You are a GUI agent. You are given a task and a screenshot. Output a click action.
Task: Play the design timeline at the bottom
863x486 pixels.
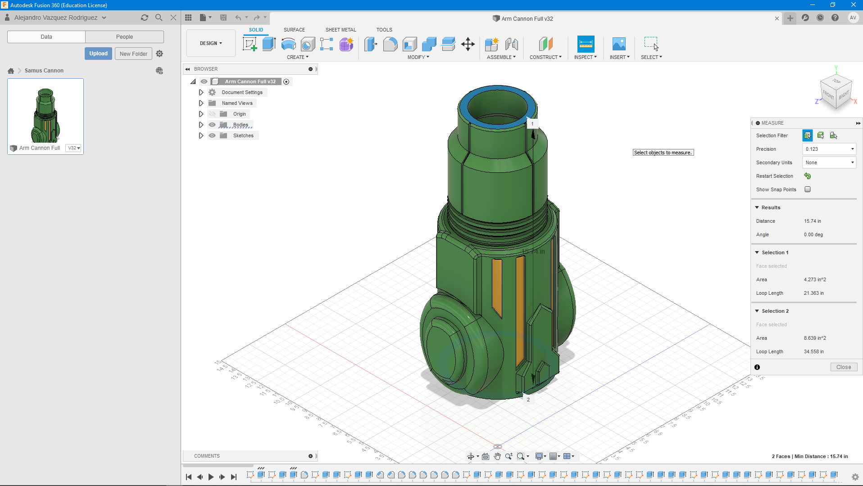tap(211, 477)
